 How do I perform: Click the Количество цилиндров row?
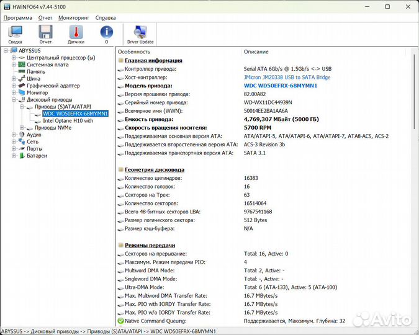pos(263,178)
